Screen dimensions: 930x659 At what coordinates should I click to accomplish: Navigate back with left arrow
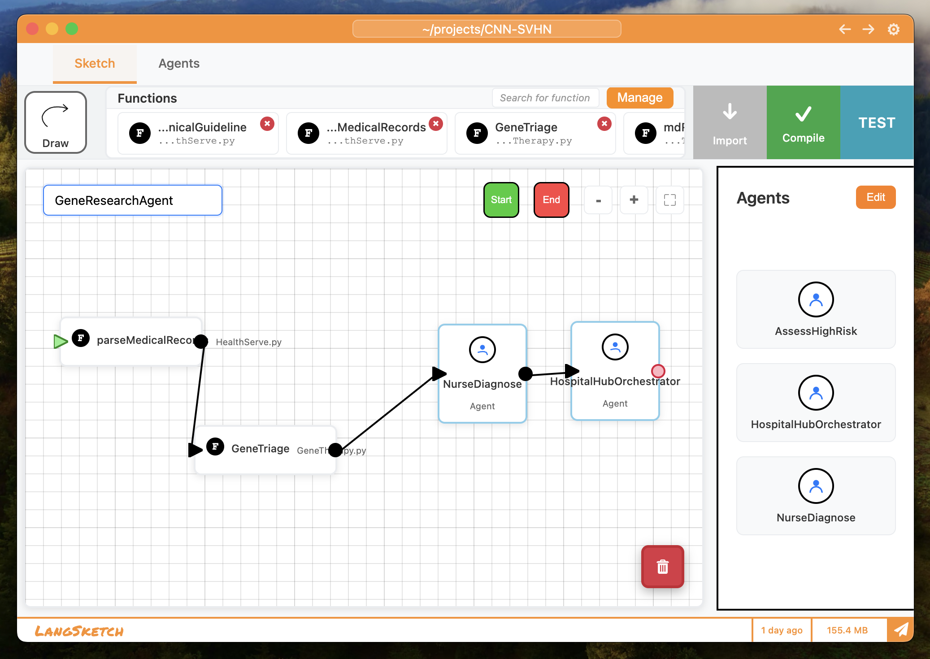pos(845,30)
